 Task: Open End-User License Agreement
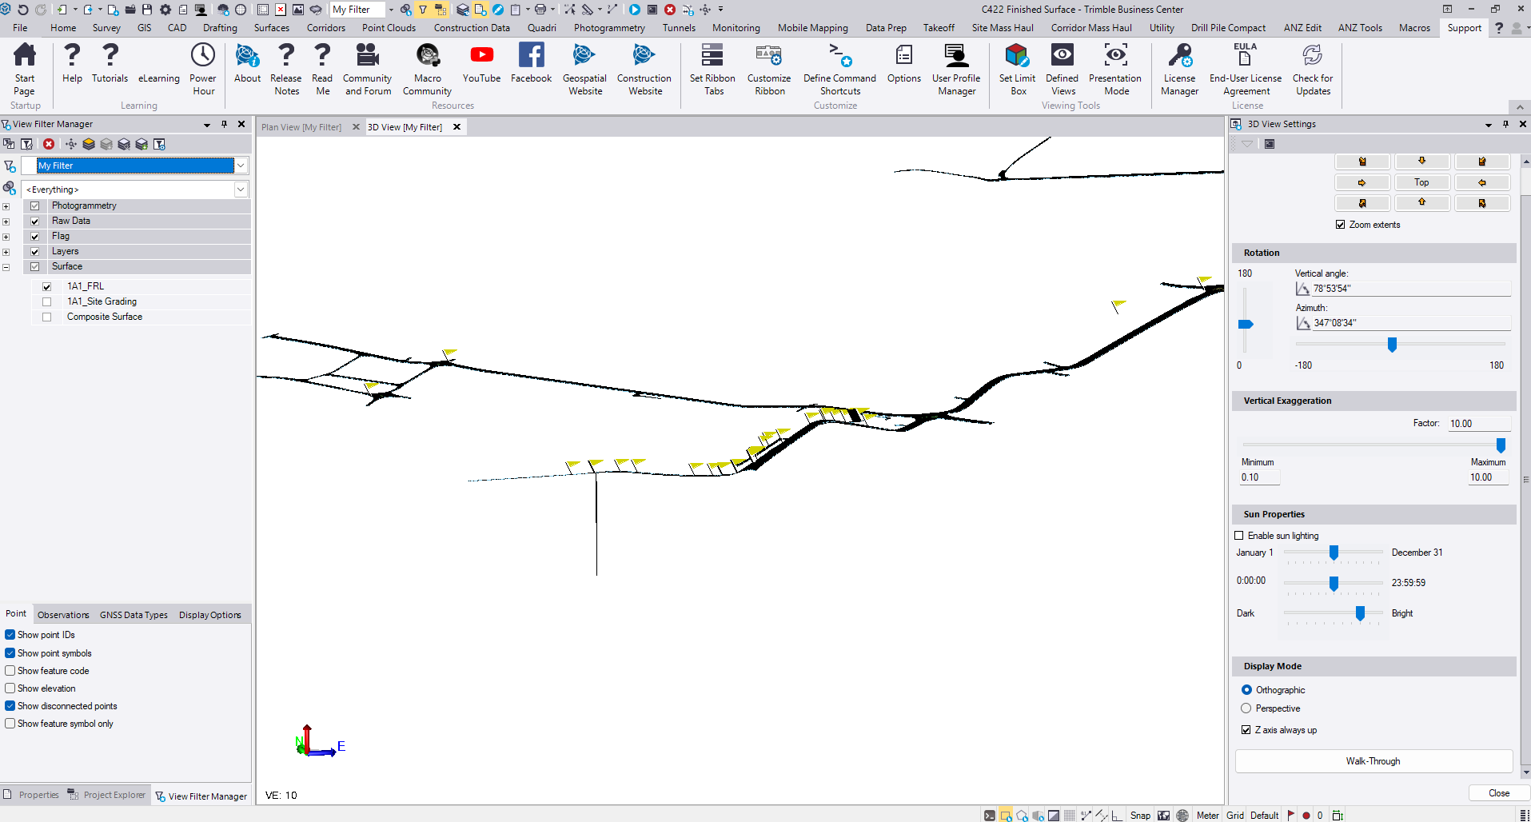(x=1246, y=70)
